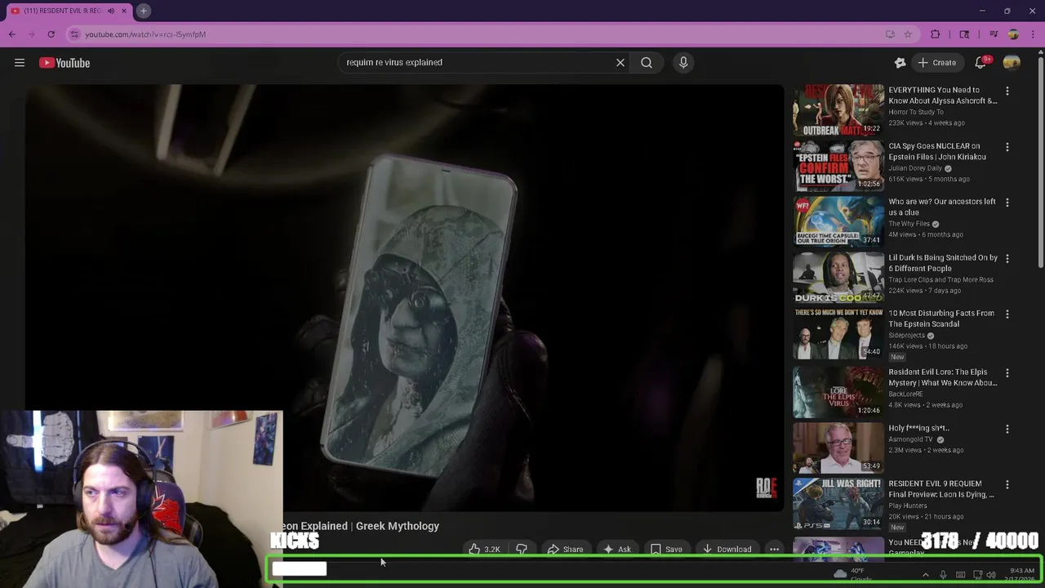
Task: Start voice search with microphone icon
Action: pyautogui.click(x=683, y=62)
